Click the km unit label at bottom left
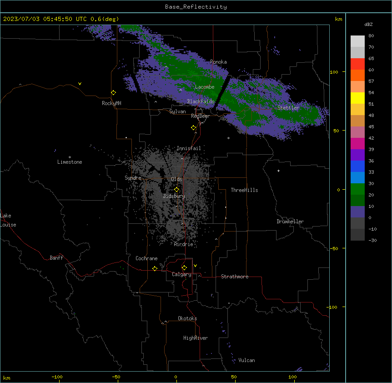The height and width of the screenshot is (383, 392). coord(7,378)
